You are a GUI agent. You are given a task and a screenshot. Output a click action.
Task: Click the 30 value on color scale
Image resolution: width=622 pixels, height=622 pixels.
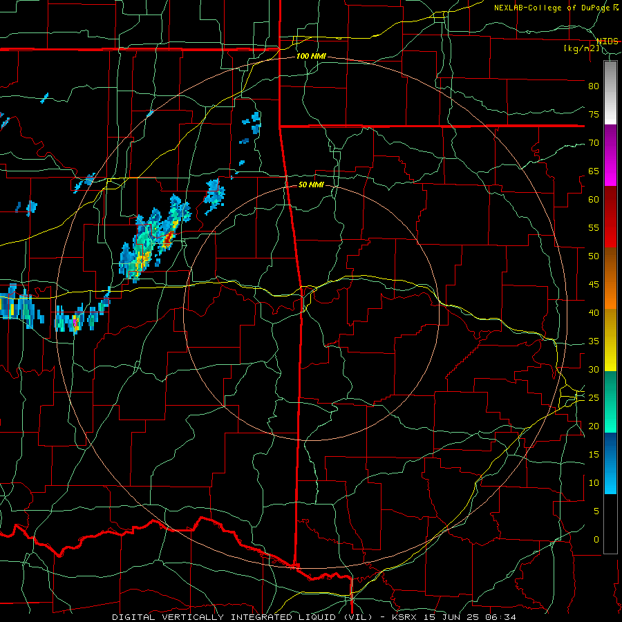[x=594, y=370]
